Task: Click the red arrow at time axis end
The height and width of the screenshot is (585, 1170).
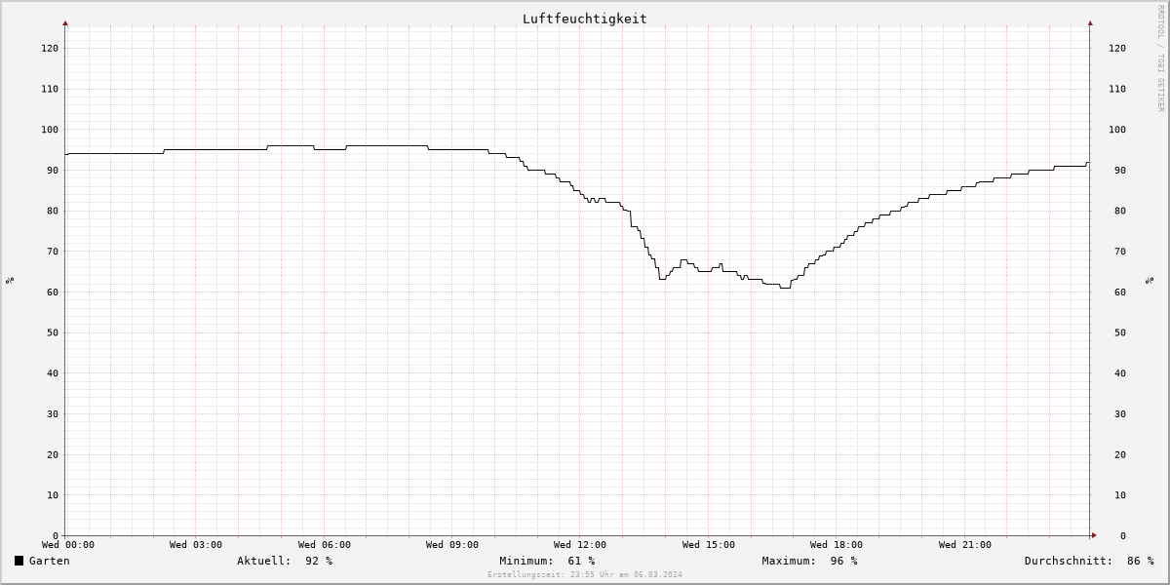Action: 1094,535
